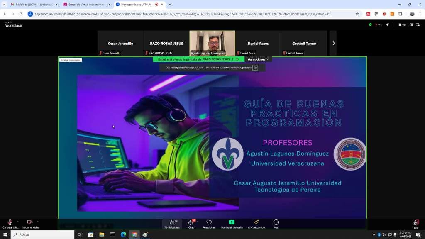Click AI Companion sparkle icon near REC
This screenshot has height=239, width=425.
point(388,24)
